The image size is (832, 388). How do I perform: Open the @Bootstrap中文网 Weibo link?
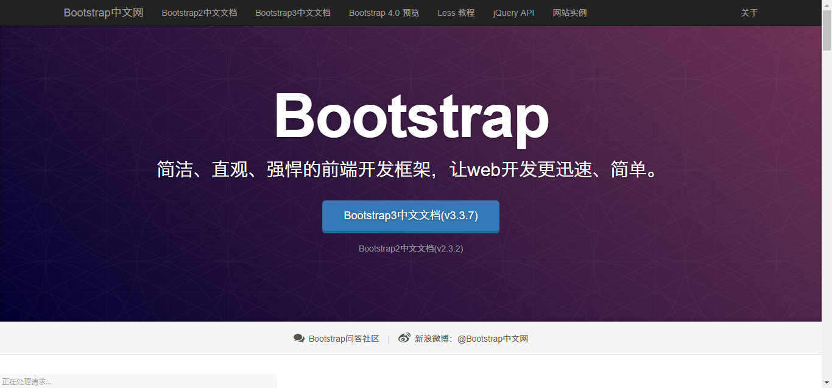tap(493, 339)
